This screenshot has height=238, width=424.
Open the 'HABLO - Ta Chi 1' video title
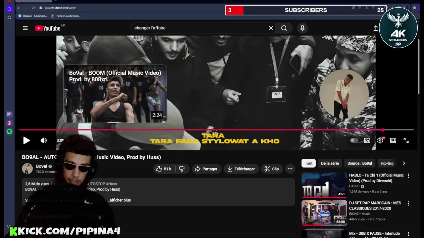click(376, 178)
